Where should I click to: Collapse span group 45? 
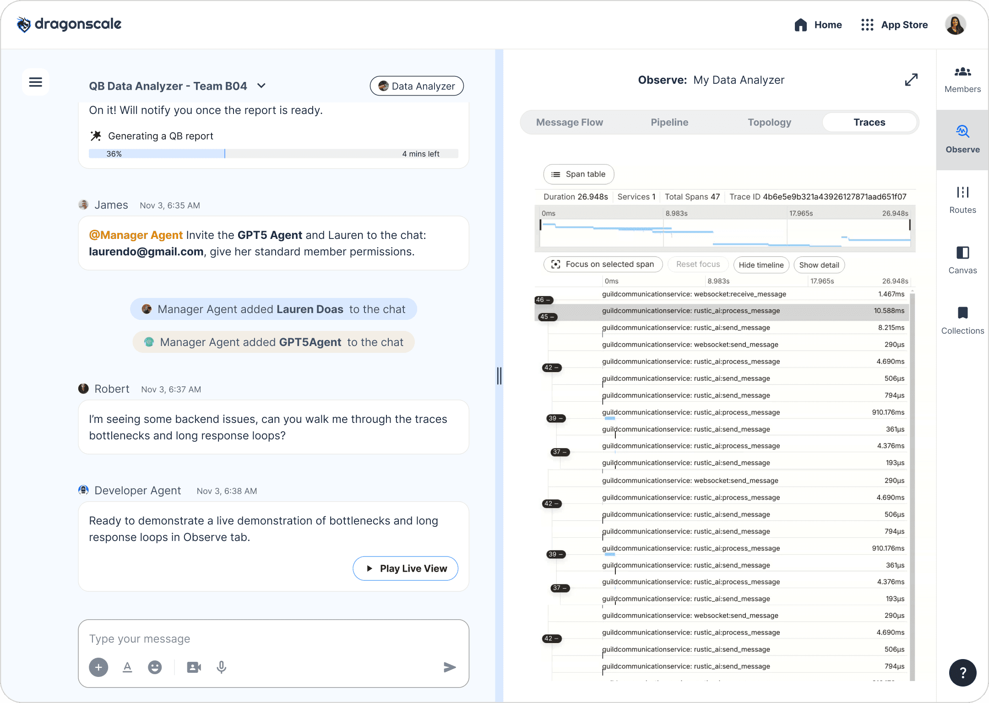547,317
